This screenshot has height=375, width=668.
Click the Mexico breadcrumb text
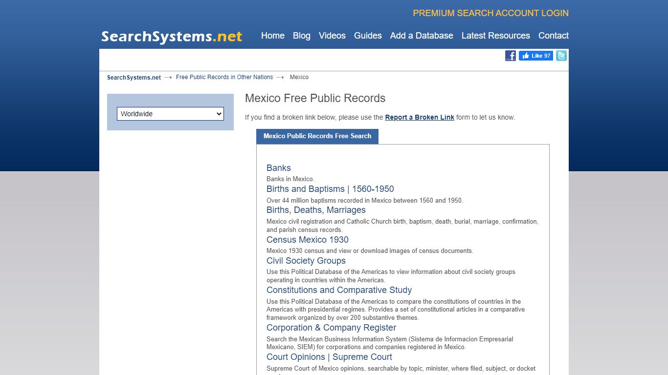[x=299, y=77]
